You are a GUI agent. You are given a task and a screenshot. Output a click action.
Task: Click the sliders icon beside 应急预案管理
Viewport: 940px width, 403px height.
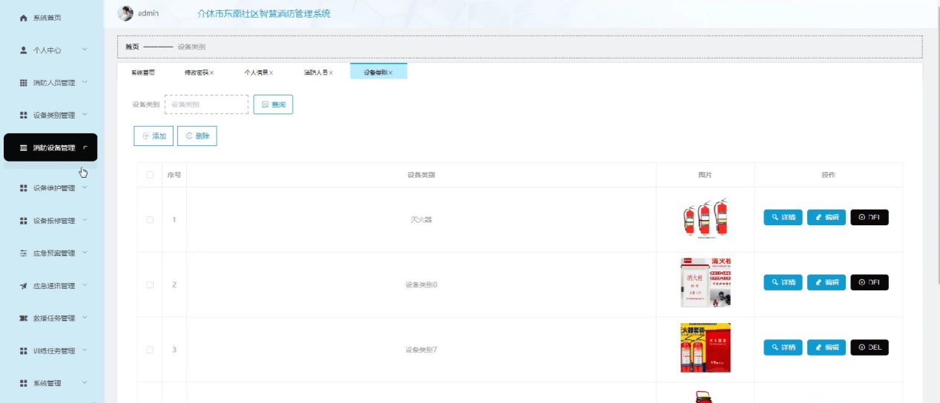(23, 253)
